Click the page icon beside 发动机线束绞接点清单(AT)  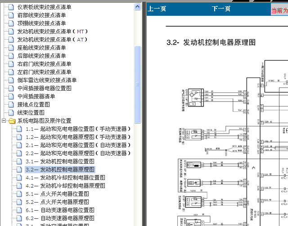tap(11, 40)
